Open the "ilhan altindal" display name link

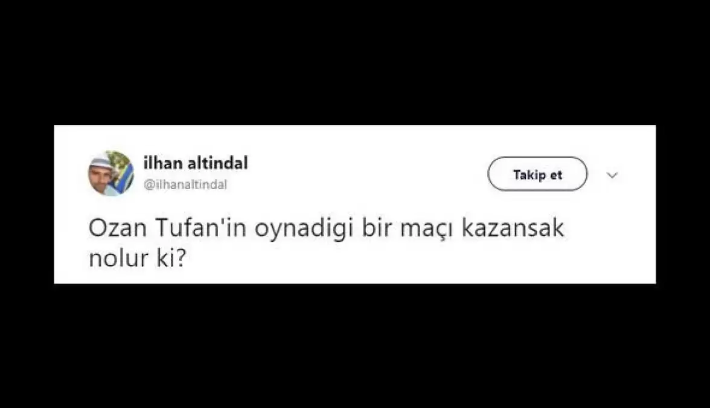(x=196, y=163)
